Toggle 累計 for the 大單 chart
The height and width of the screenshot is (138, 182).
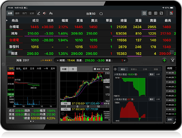click(152, 74)
